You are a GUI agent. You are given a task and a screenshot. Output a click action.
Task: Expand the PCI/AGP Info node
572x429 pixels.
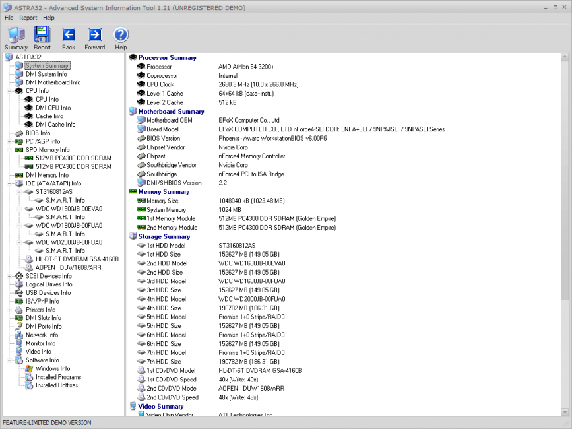(9, 141)
